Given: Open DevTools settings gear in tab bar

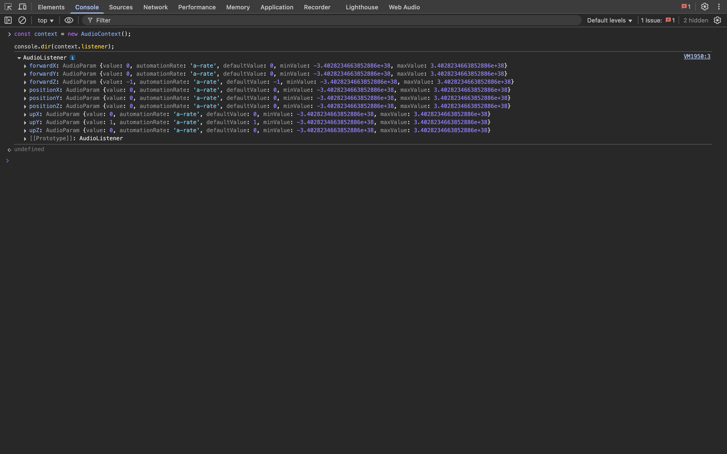Looking at the screenshot, I should coord(705,7).
